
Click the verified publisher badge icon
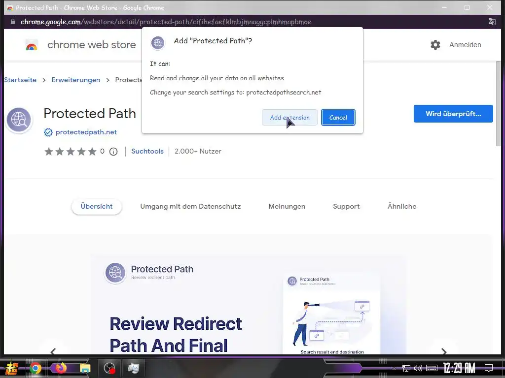click(x=48, y=132)
